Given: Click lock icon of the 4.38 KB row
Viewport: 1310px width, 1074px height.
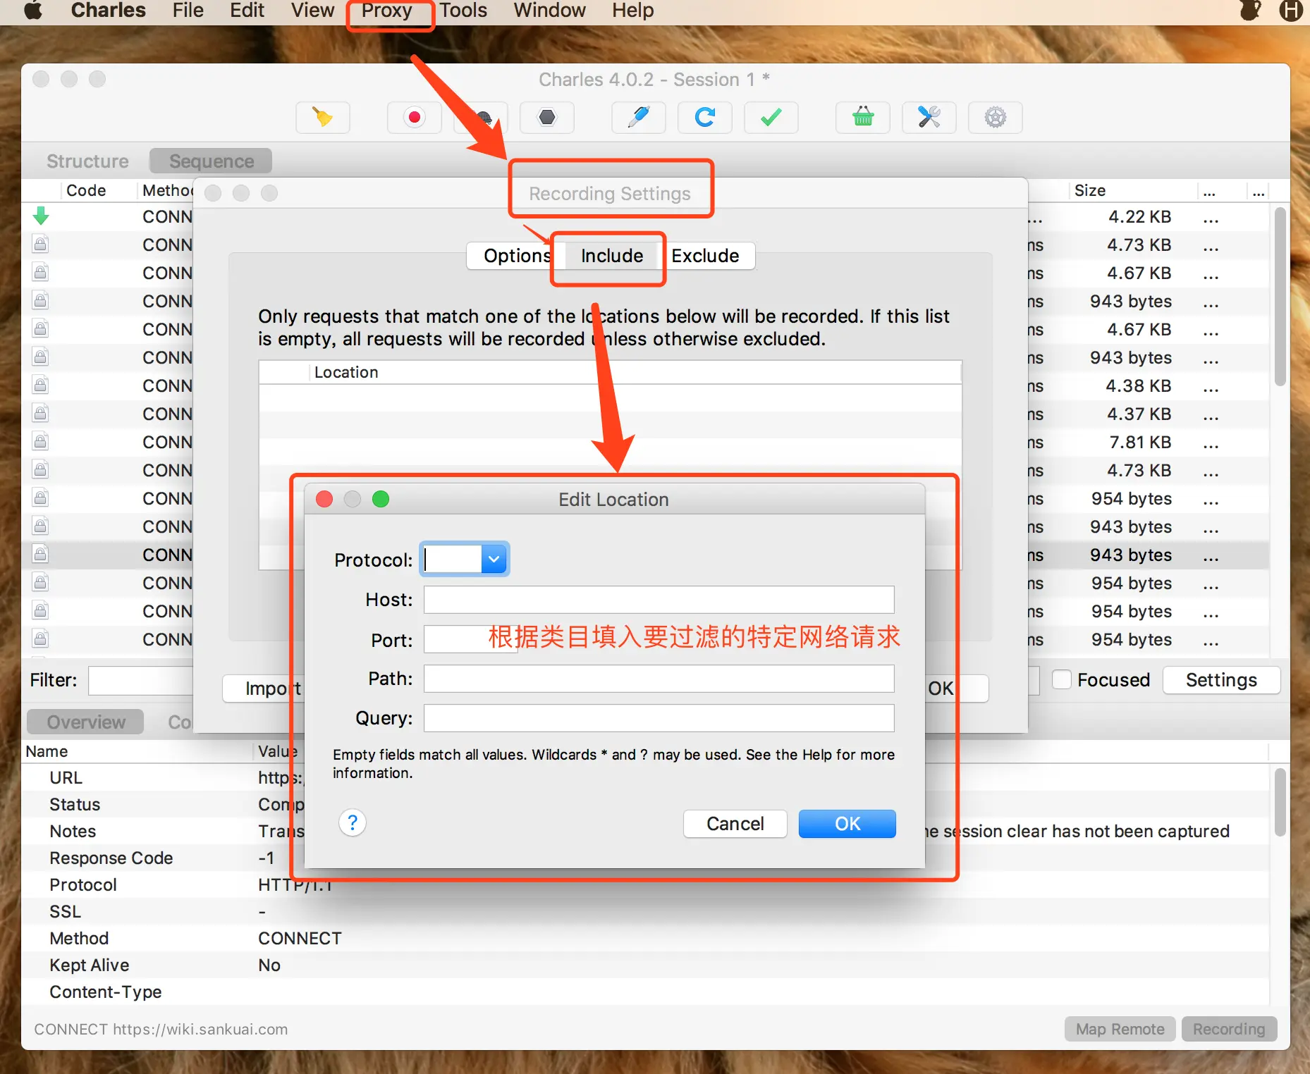Looking at the screenshot, I should point(41,385).
